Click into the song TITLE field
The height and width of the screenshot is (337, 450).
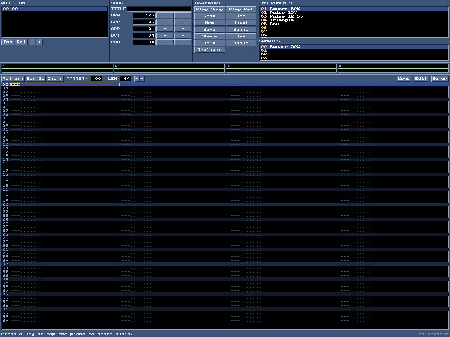(159, 9)
